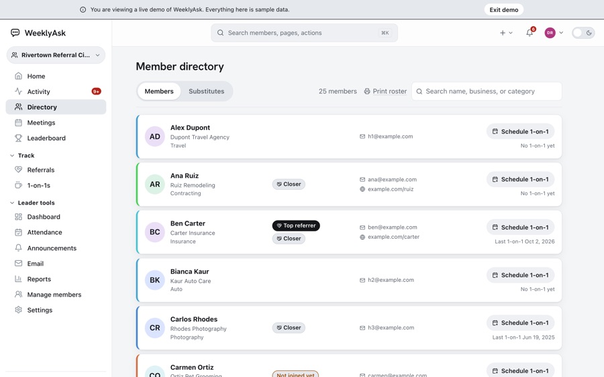Collapse the Track section
This screenshot has height=377, width=604.
(22, 155)
